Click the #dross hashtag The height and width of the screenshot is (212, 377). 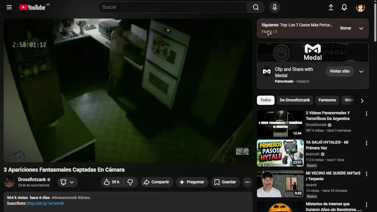[x=84, y=198]
